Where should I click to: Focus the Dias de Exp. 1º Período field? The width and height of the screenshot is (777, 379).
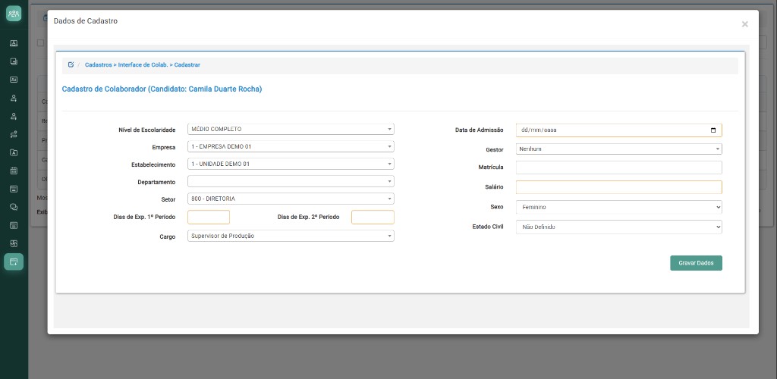coord(209,218)
